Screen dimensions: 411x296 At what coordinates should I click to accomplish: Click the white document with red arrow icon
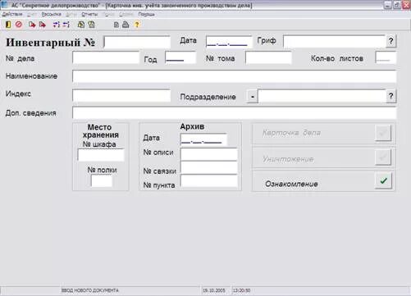click(x=32, y=25)
